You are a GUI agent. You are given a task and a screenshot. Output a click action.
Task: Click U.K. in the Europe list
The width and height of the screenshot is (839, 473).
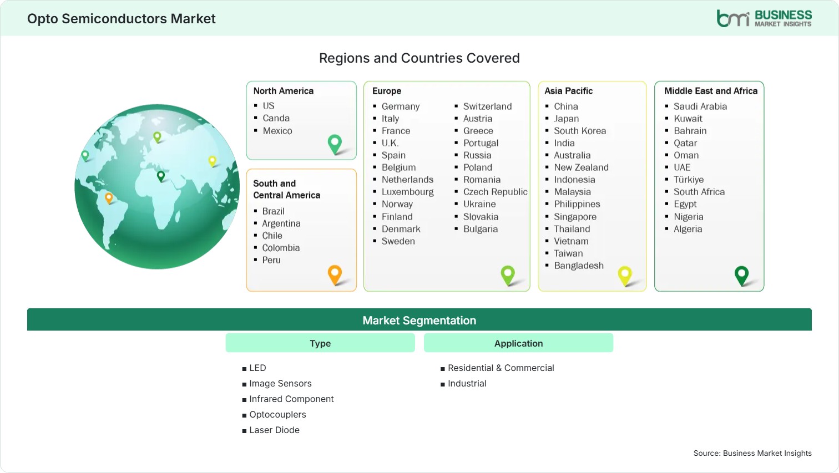(390, 143)
